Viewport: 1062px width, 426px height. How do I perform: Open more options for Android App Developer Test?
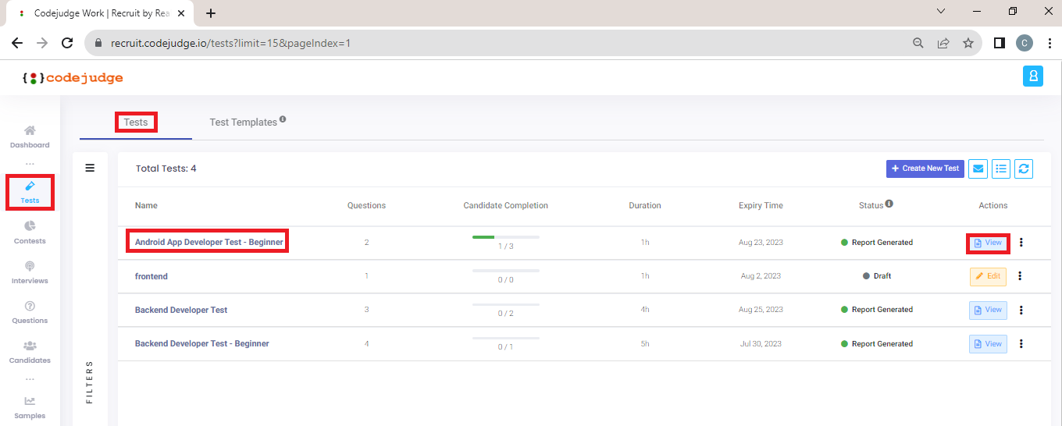pyautogui.click(x=1021, y=243)
